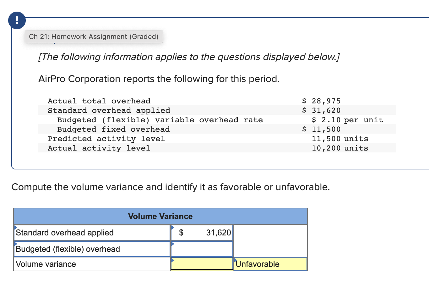Open the Unfavorable variance dropdown
Screen dimensions: 429x281
pos(270,264)
